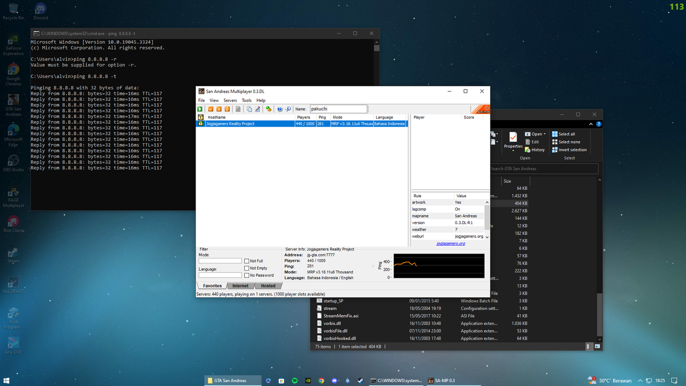This screenshot has height=386, width=686.
Task: Click the Search GTA San Andreas box
Action: click(543, 168)
